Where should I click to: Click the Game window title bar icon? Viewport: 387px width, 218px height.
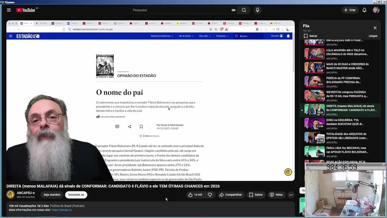[2, 2]
